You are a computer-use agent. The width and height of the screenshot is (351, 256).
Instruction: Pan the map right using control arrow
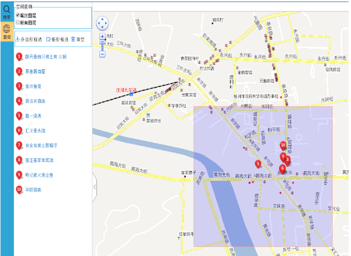(106, 23)
